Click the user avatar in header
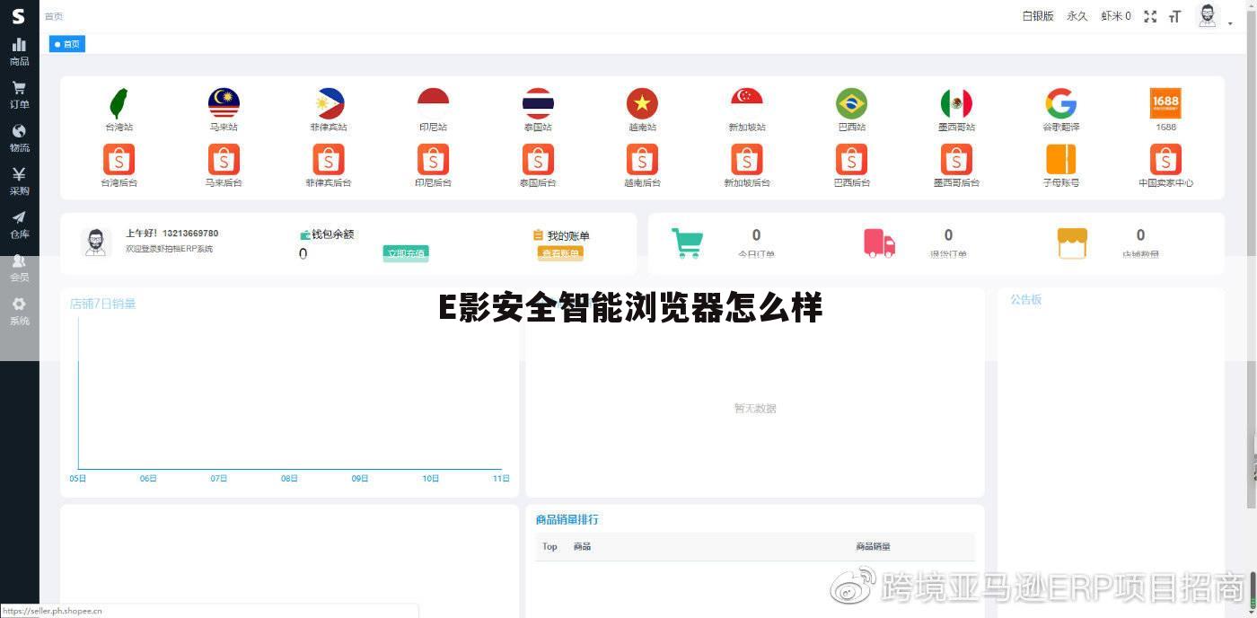This screenshot has height=618, width=1257. pos(1209,16)
